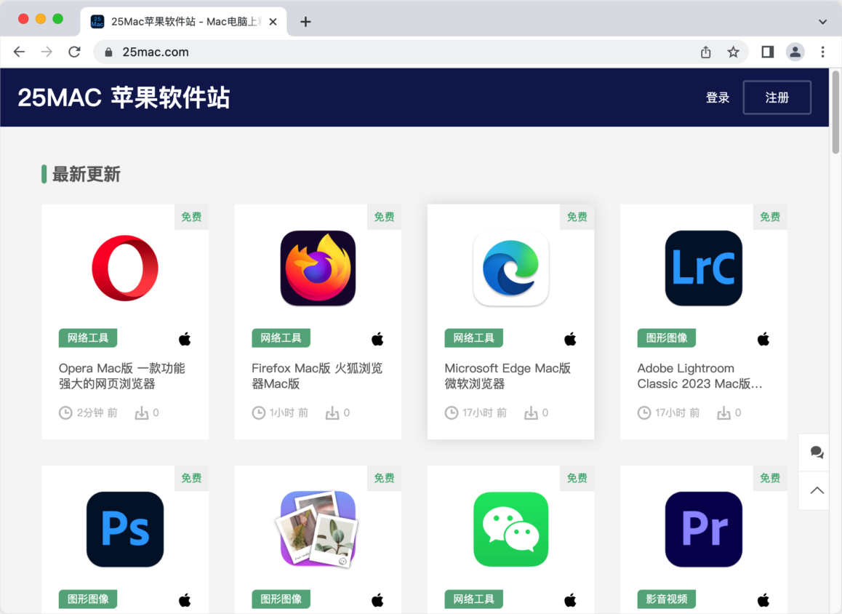
Task: Click 网络工具 tag on Edge card
Action: pos(473,338)
